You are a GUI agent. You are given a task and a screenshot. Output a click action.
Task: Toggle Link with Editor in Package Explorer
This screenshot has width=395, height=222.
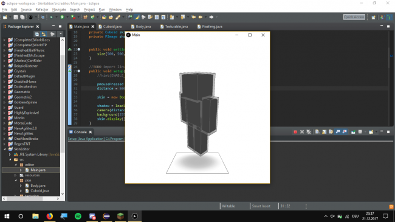pos(44,34)
